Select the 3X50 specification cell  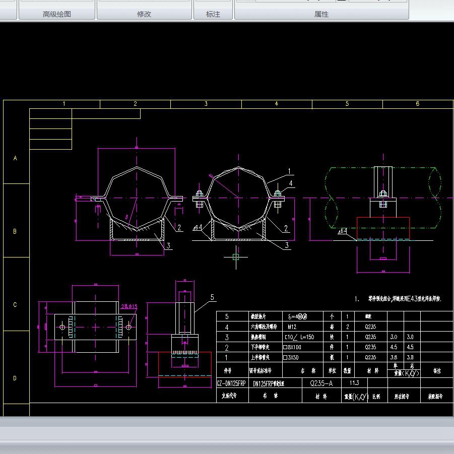tap(291, 358)
